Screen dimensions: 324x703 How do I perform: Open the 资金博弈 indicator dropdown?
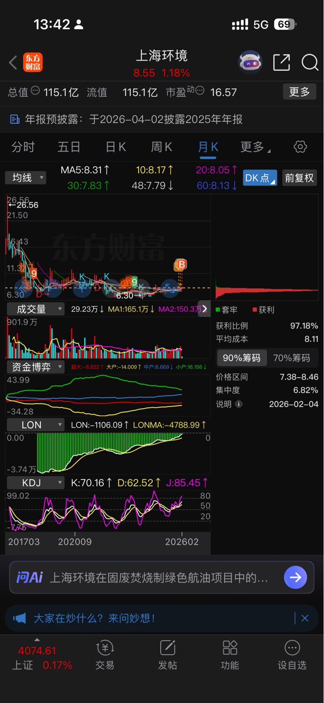pyautogui.click(x=36, y=367)
